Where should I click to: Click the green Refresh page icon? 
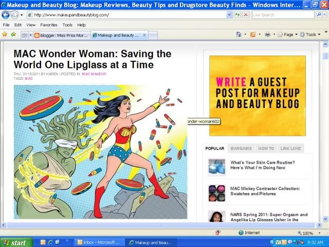(x=237, y=15)
